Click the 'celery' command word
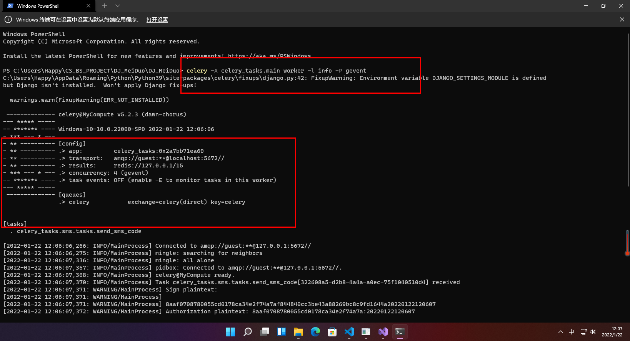The image size is (630, 341). (197, 71)
